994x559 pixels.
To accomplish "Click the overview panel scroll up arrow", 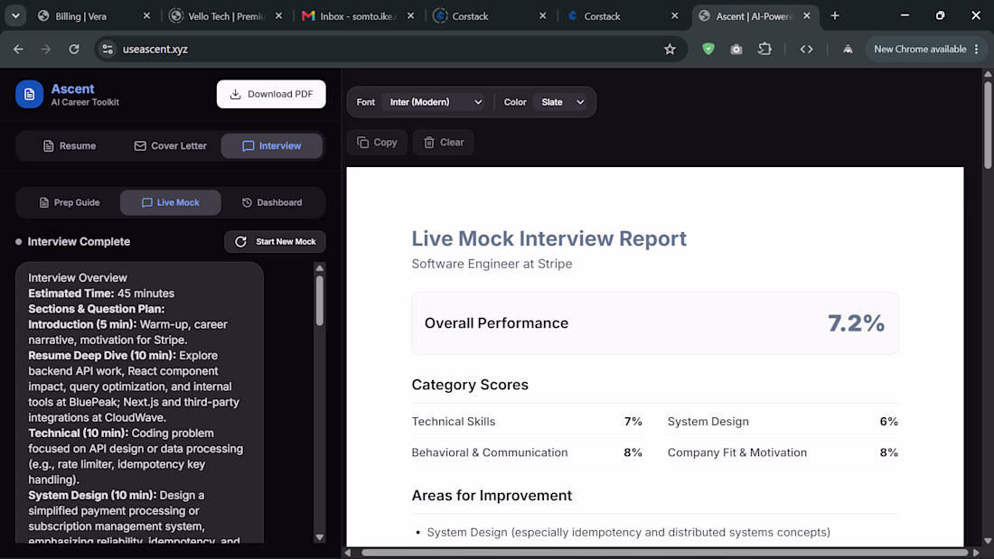I will pos(320,268).
